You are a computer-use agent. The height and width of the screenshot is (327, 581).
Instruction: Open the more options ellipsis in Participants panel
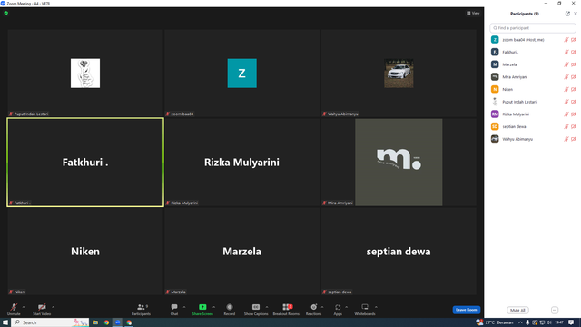555,310
